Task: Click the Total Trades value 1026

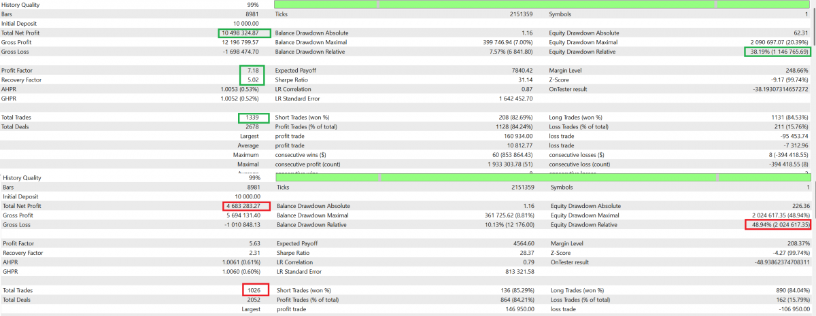Action: coord(254,290)
